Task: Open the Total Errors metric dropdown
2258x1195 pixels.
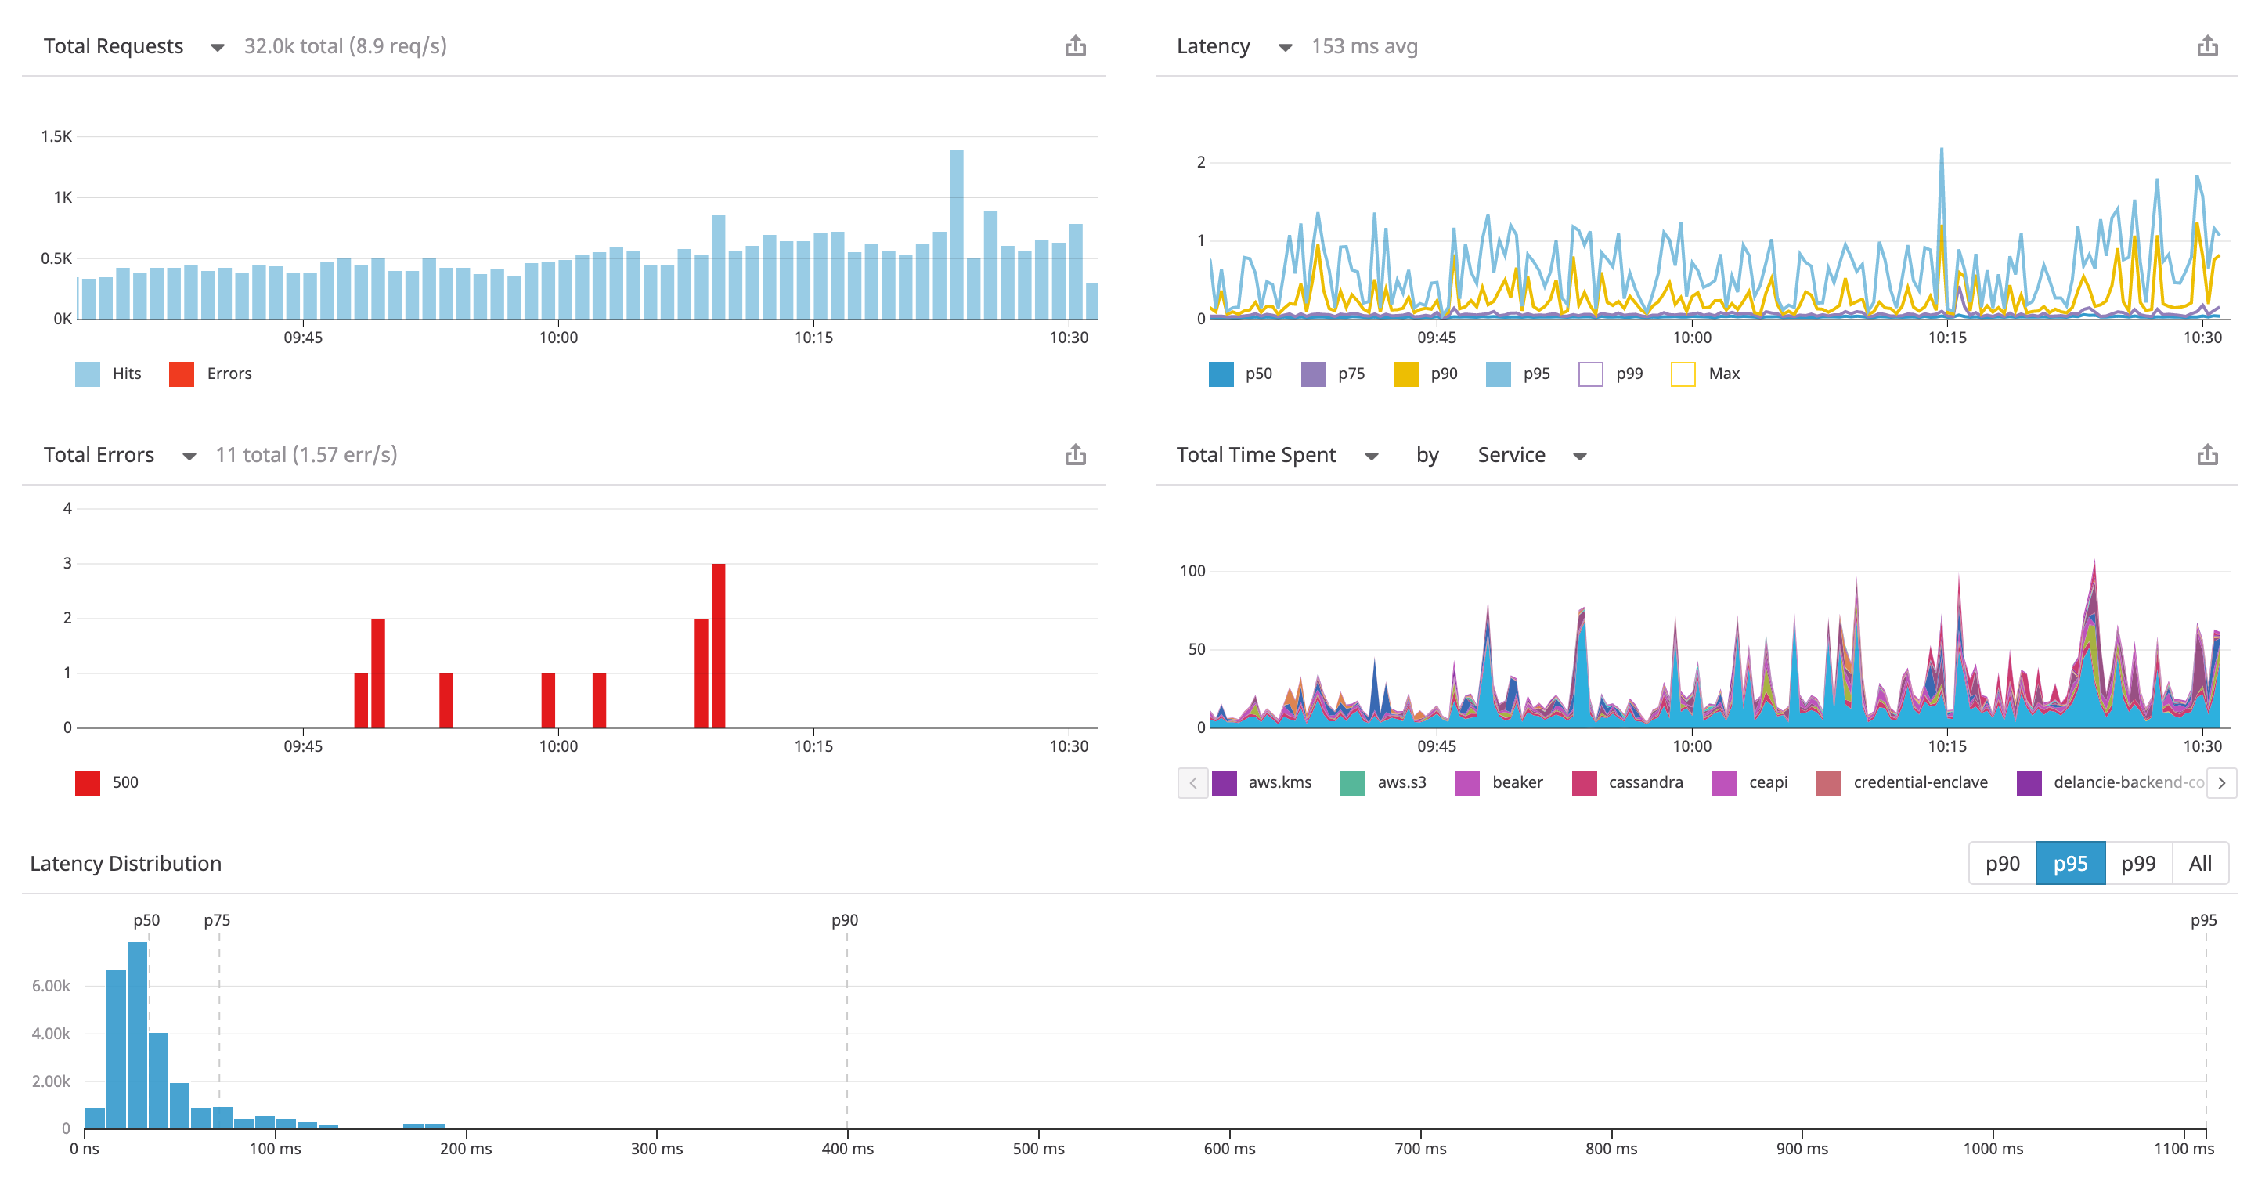Action: tap(189, 455)
